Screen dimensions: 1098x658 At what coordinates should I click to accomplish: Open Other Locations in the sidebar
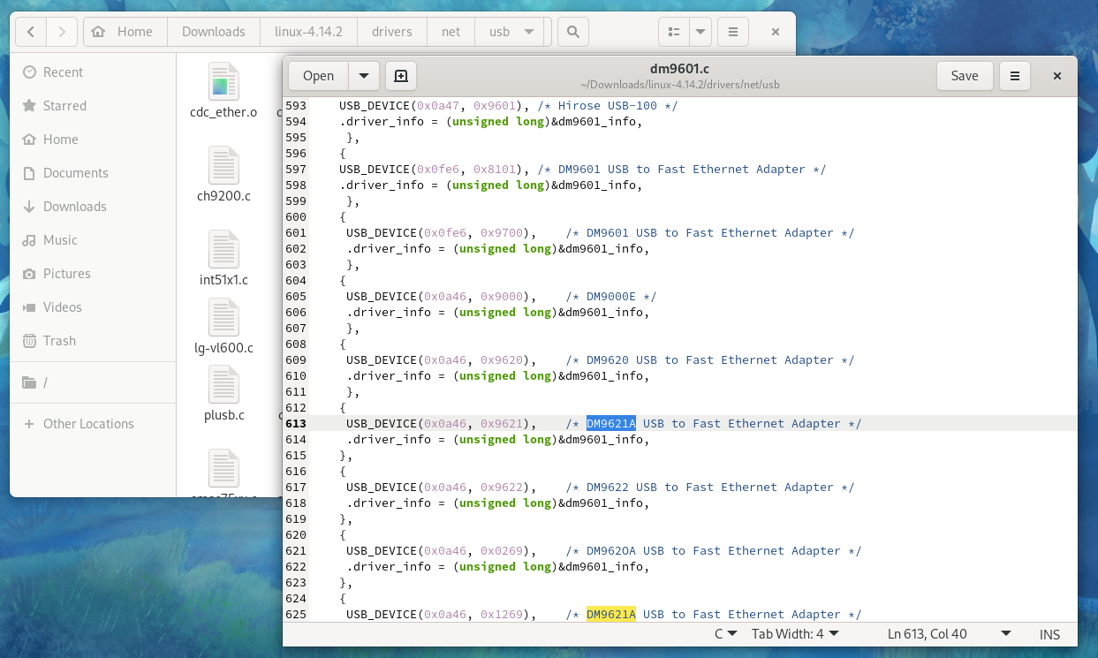point(93,424)
